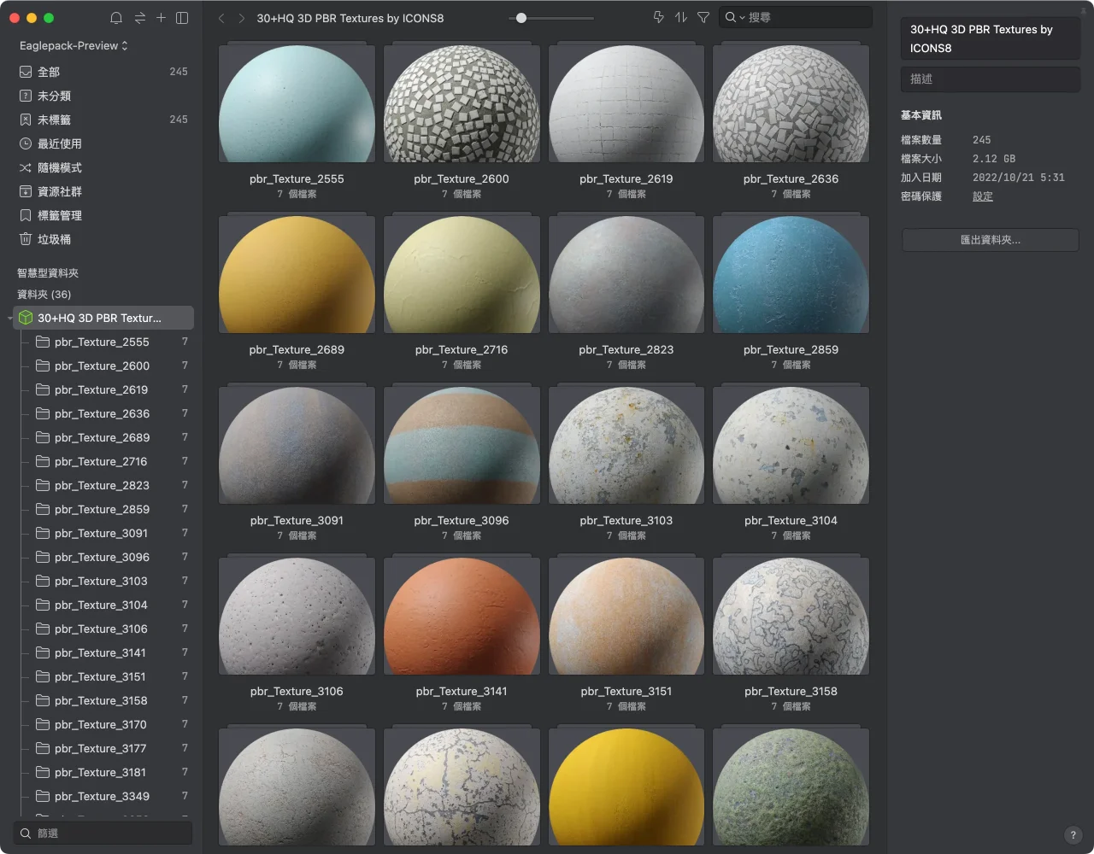Select the 30+HQ 3D PBR Textur... folder
Screen dimensions: 1094x854
(x=103, y=318)
